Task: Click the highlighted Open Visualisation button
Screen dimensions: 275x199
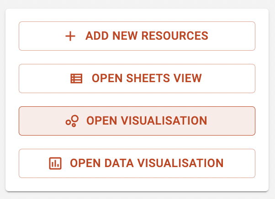Action: (x=137, y=121)
